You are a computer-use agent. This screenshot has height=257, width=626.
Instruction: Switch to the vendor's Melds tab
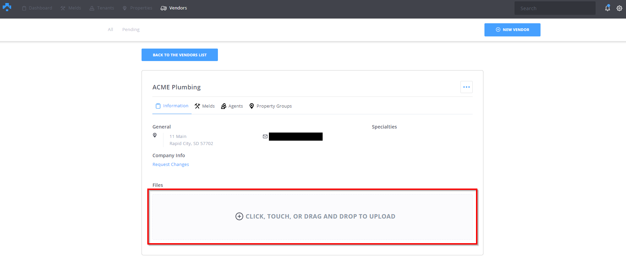tap(205, 106)
